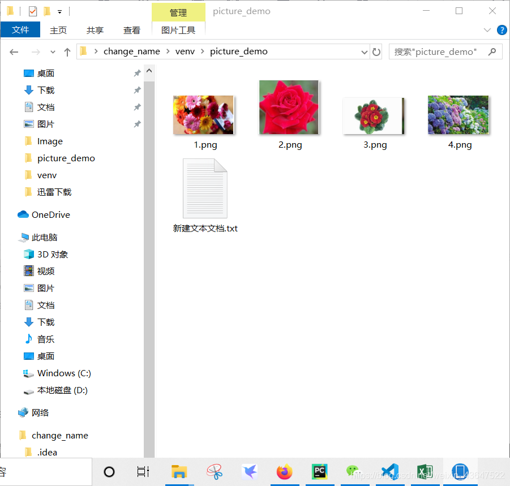510x486 pixels.
Task: Open Windows (C:) drive
Action: pos(64,373)
